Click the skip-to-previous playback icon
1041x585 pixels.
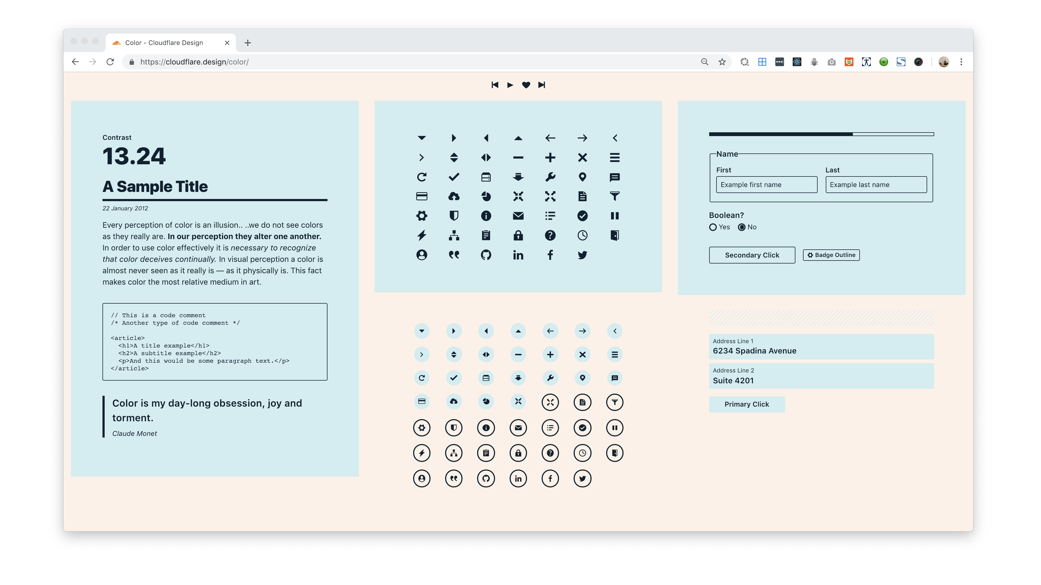point(495,85)
